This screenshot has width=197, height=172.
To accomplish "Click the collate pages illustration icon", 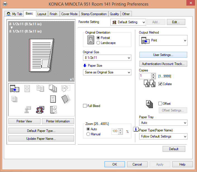I will point(149,83).
